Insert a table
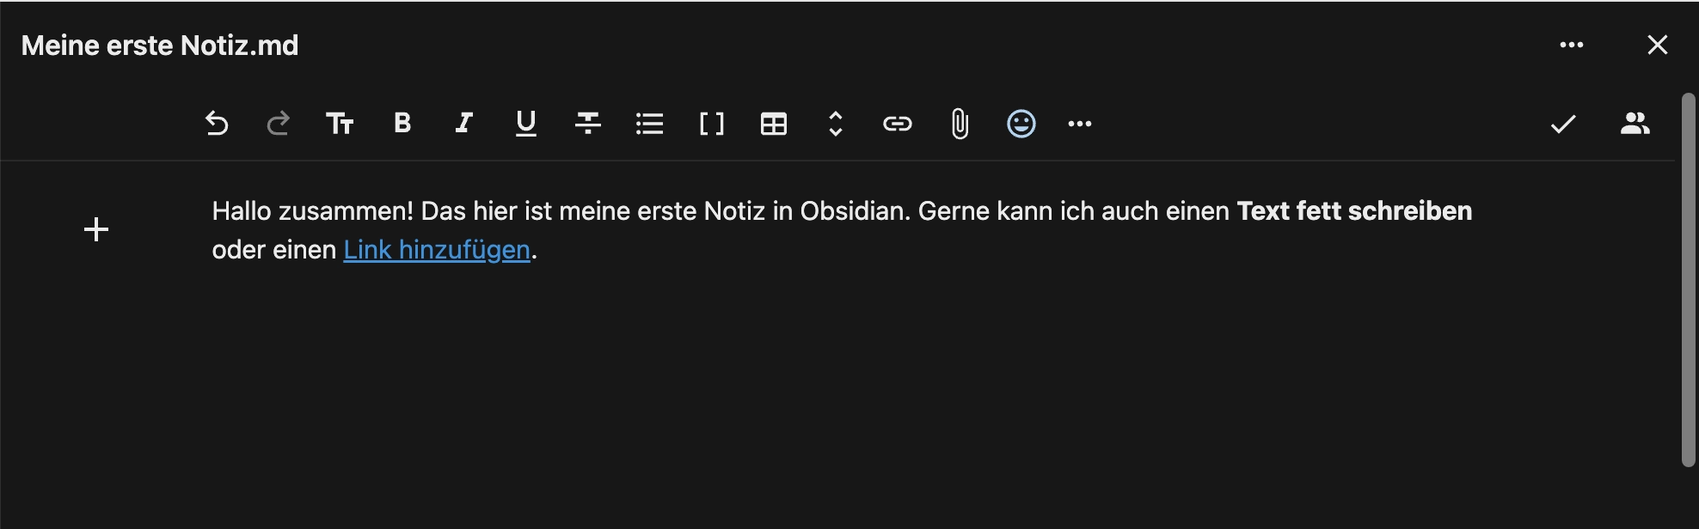Image resolution: width=1699 pixels, height=529 pixels. pyautogui.click(x=774, y=124)
